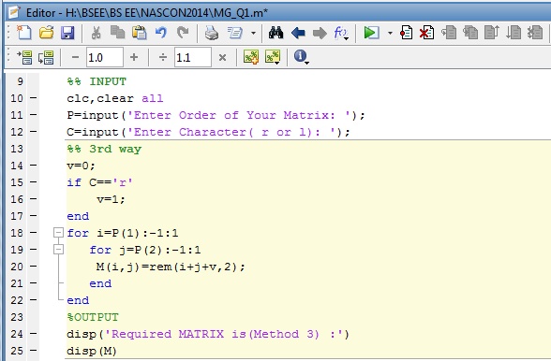
Task: Click the Exit debug mode icon
Action: tap(535, 33)
